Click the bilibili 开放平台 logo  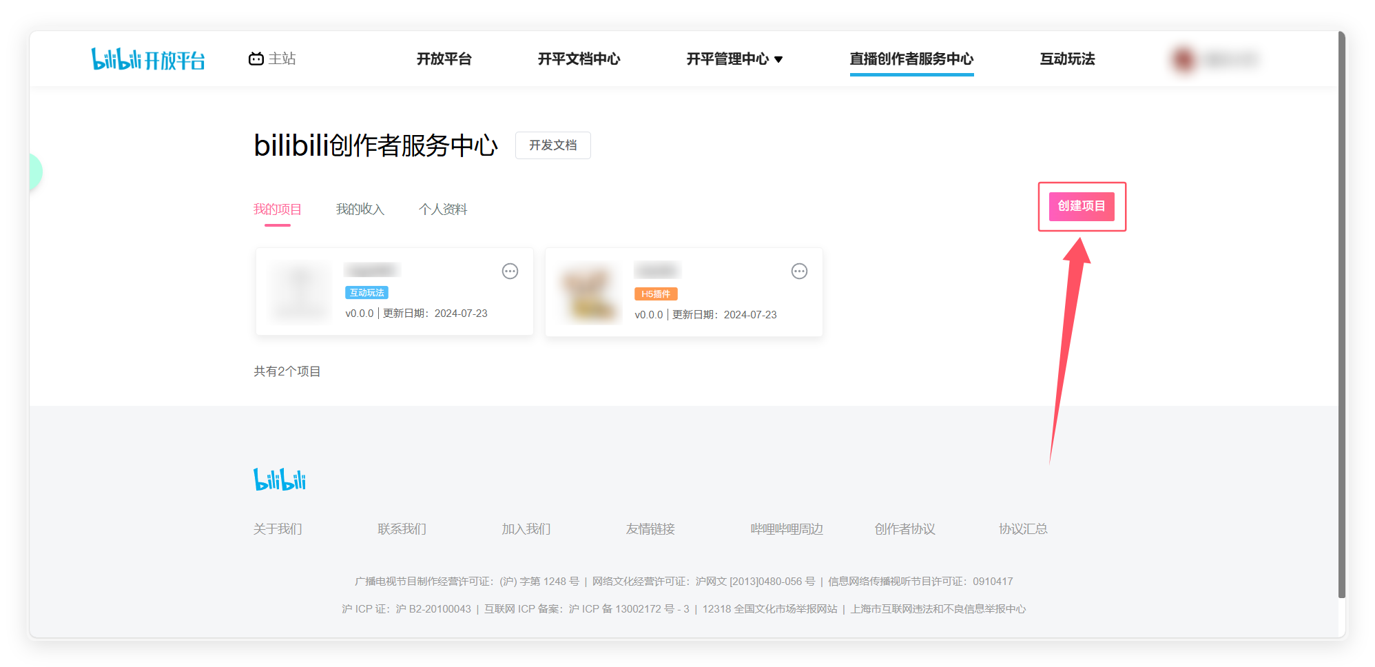148,59
